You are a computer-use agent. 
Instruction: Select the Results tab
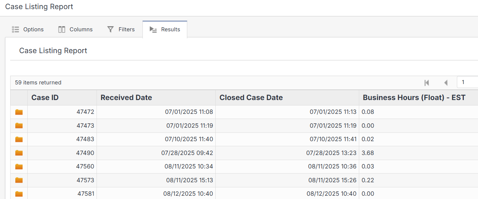165,29
